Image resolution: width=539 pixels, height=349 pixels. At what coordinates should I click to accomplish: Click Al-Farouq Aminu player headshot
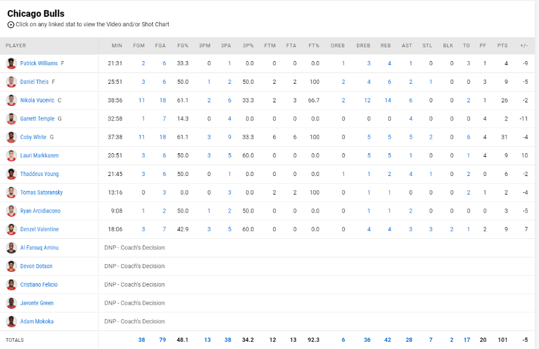(x=11, y=248)
